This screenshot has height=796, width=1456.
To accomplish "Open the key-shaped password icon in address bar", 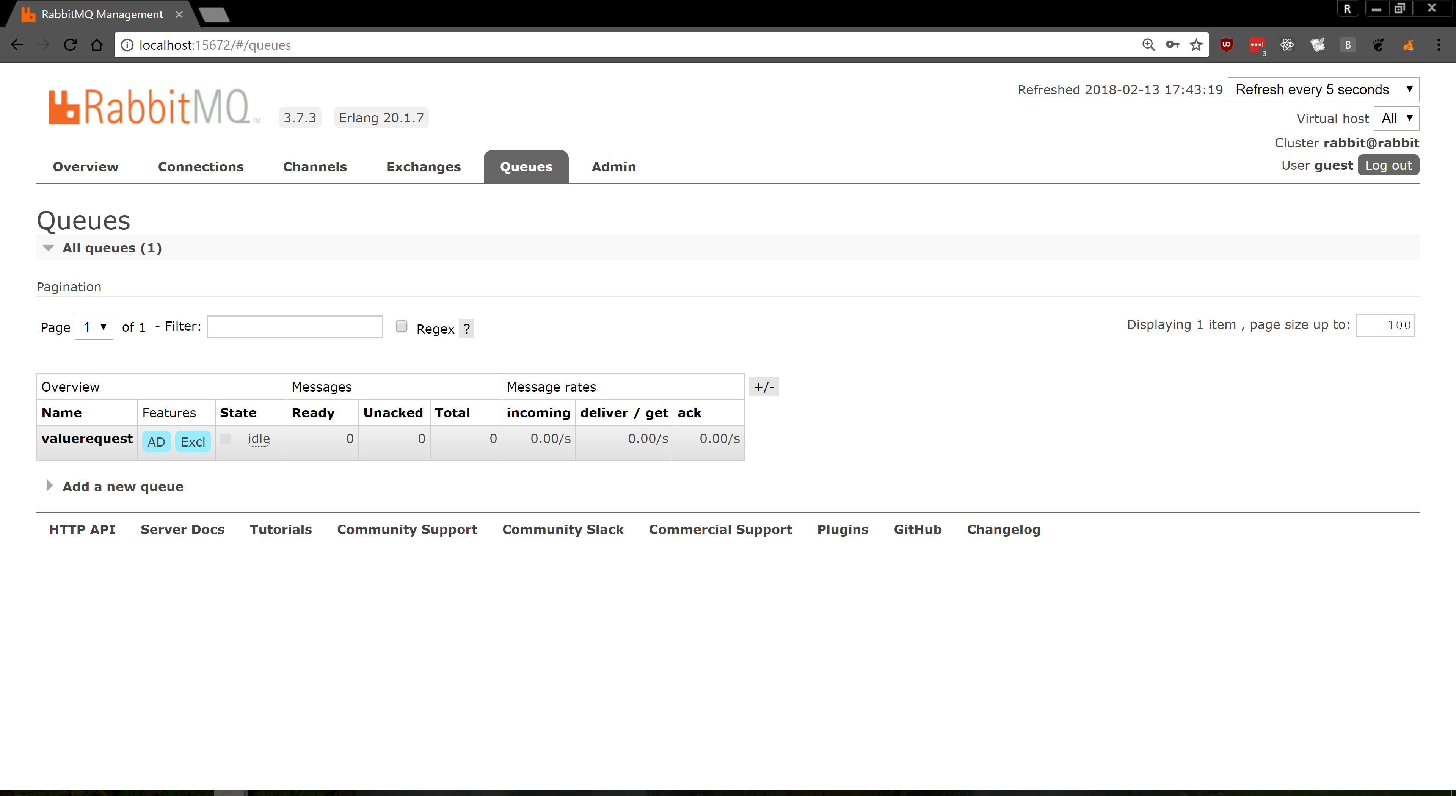I will click(1172, 45).
